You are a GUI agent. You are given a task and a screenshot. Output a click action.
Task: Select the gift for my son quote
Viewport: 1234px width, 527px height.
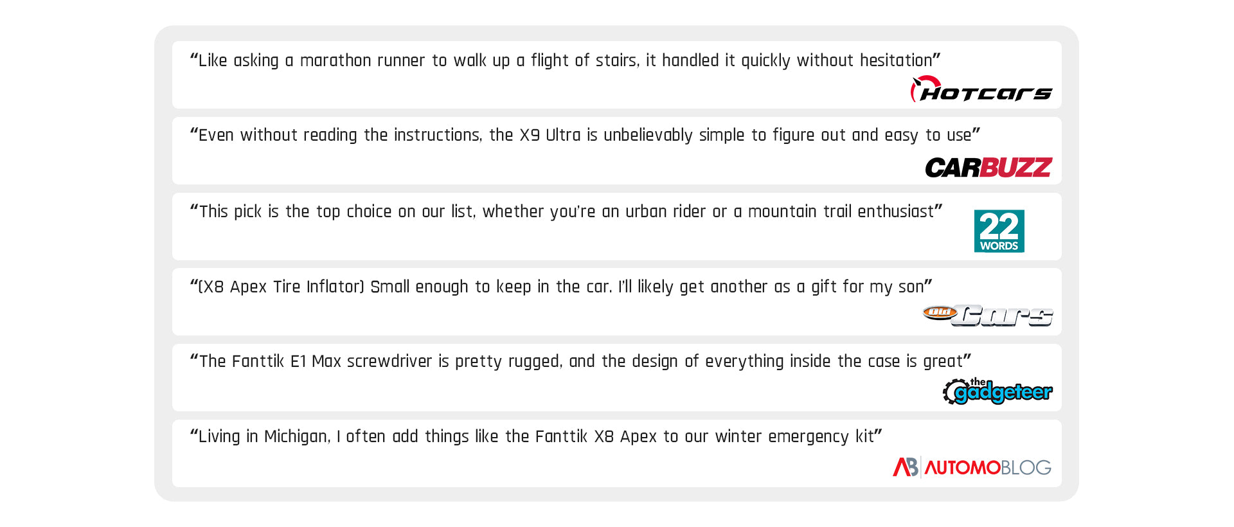[561, 287]
